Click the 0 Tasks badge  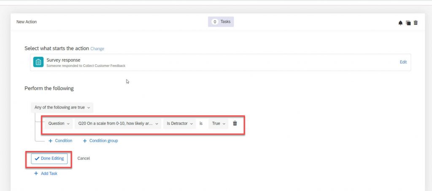(x=221, y=21)
